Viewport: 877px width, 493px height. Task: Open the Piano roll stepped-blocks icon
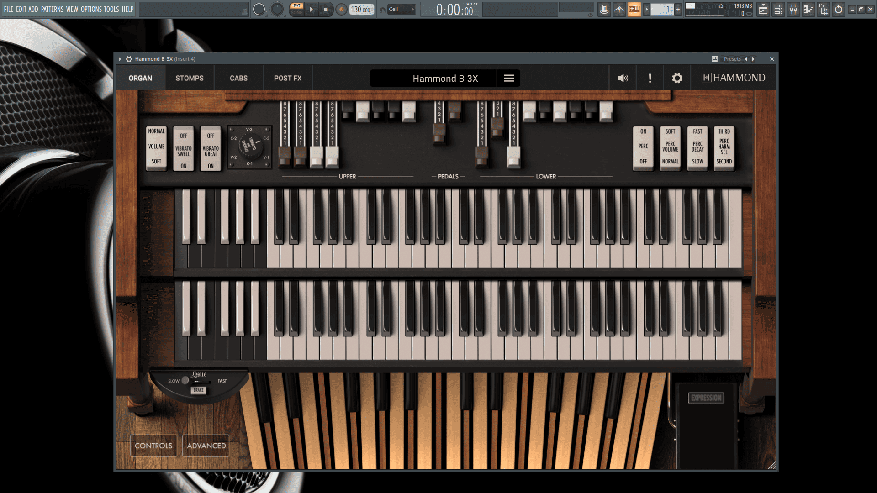pyautogui.click(x=808, y=9)
